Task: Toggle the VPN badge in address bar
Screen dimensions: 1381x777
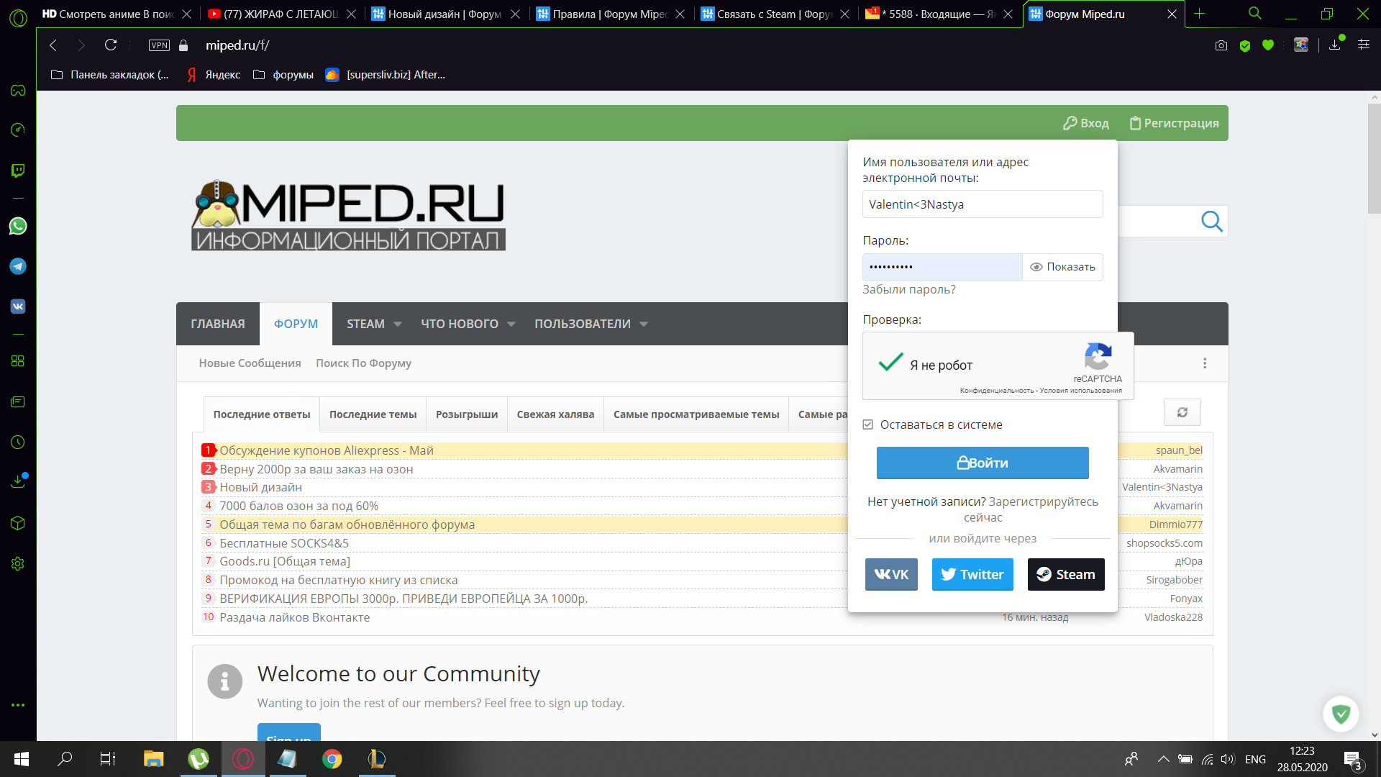Action: tap(159, 45)
